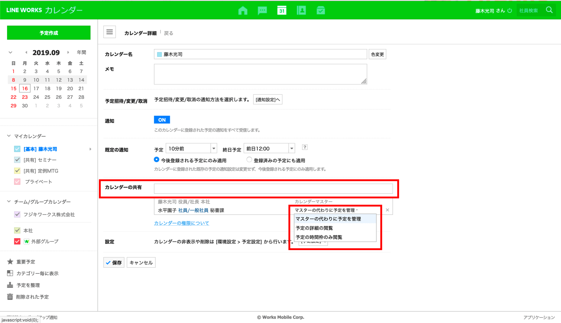Select 登録済みの予定にも適用 radio button

(x=249, y=160)
